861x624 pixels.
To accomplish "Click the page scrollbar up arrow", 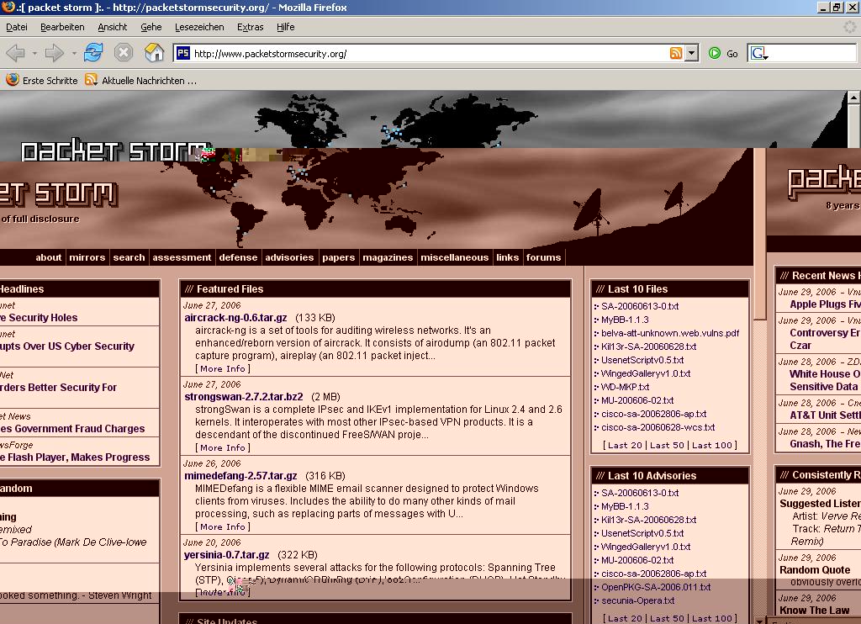I will (x=854, y=98).
